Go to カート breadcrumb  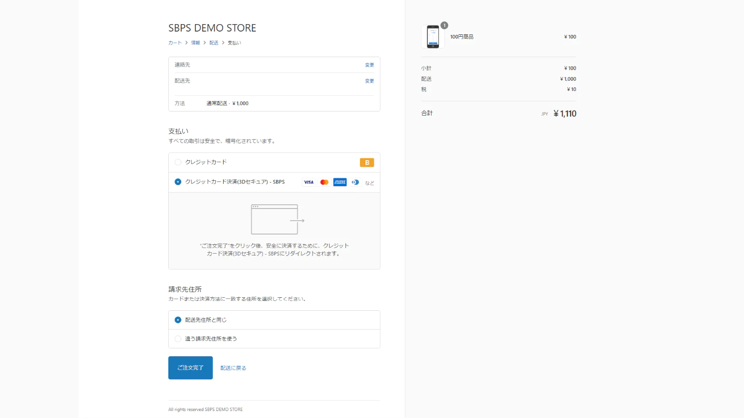pos(175,43)
